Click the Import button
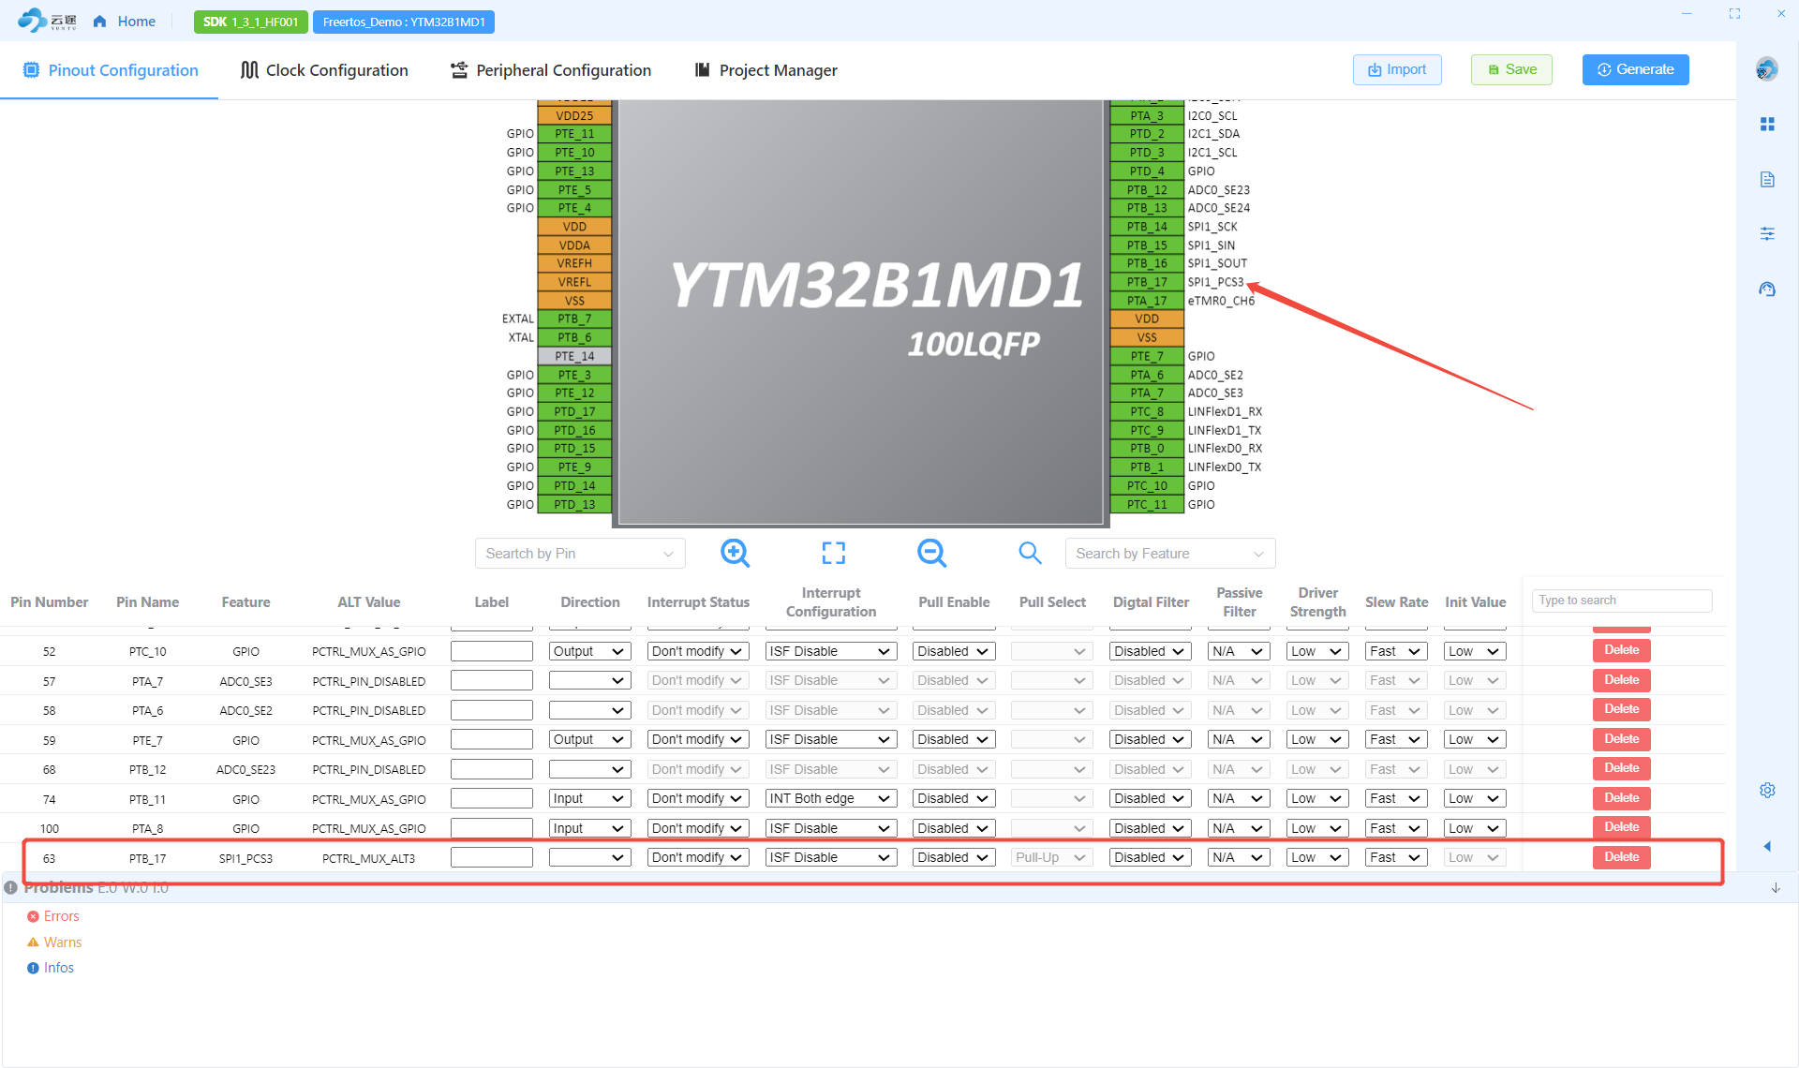 pos(1397,69)
